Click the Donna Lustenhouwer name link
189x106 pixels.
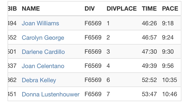[x=50, y=94]
